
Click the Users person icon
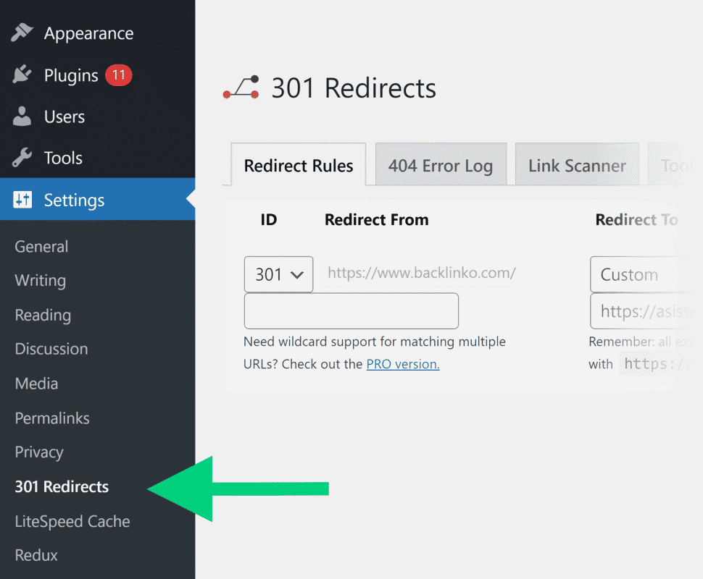point(22,117)
